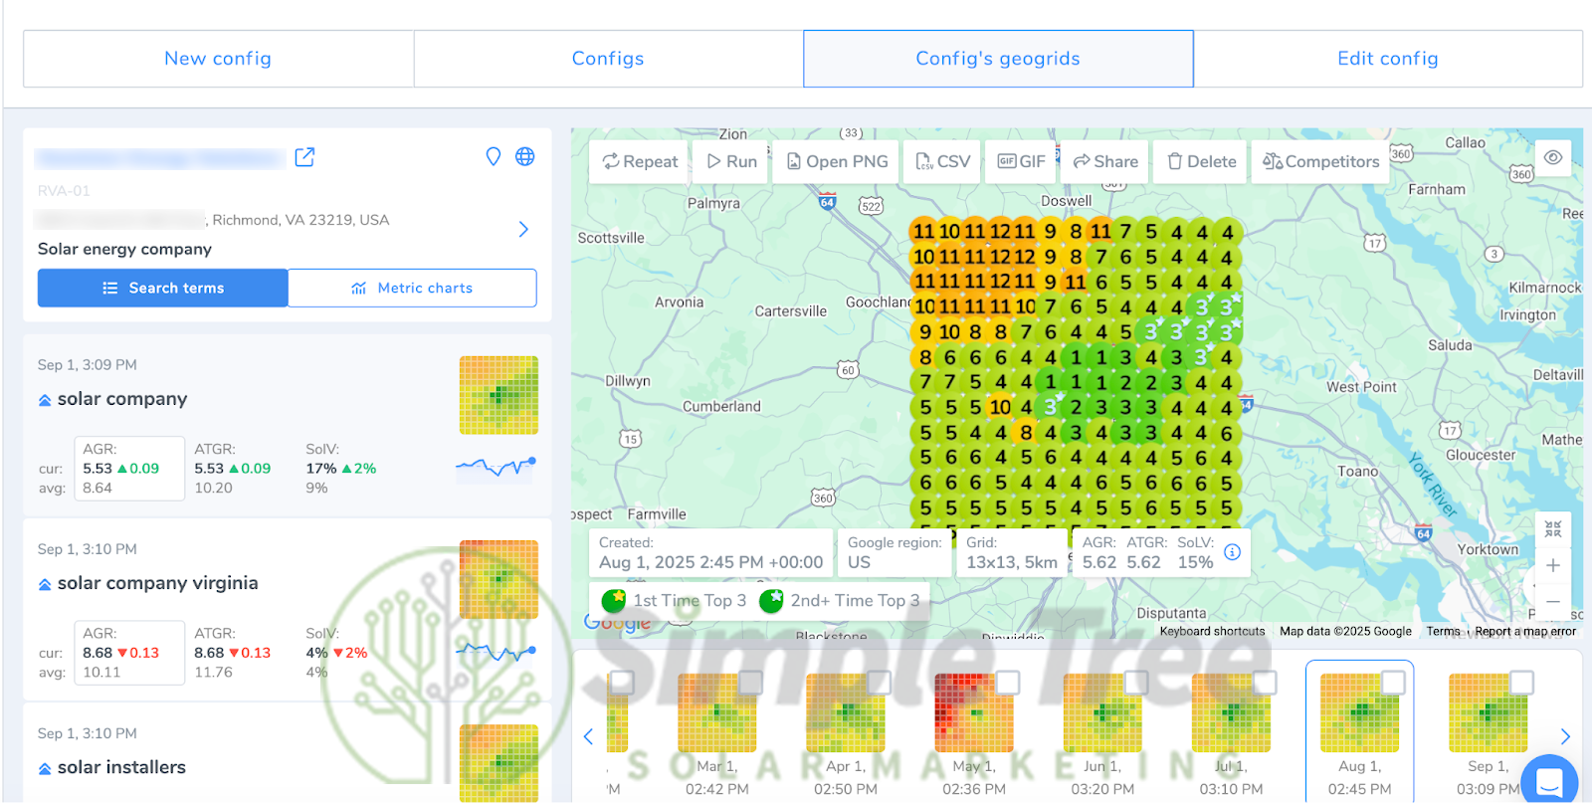
Task: Open the New config tab
Action: [218, 59]
